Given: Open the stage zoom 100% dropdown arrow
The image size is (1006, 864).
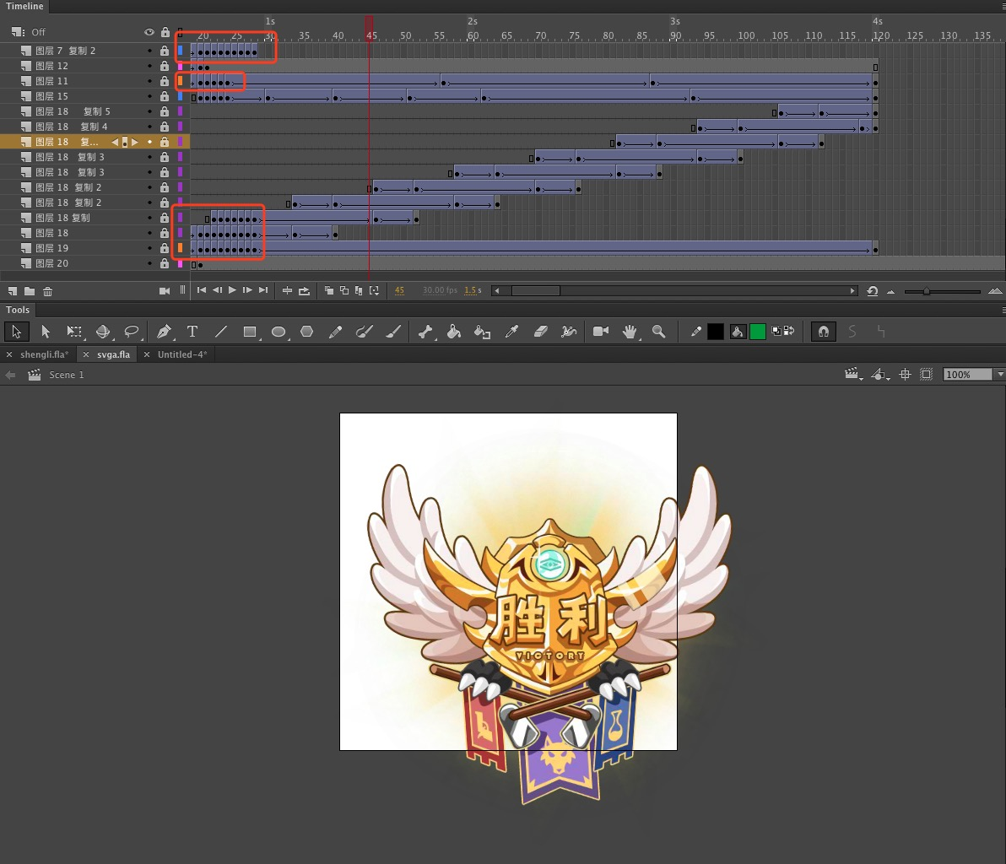Looking at the screenshot, I should (999, 375).
